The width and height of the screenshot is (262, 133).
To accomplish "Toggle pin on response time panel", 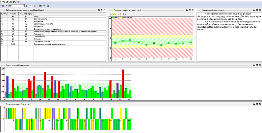I will tap(253, 65).
